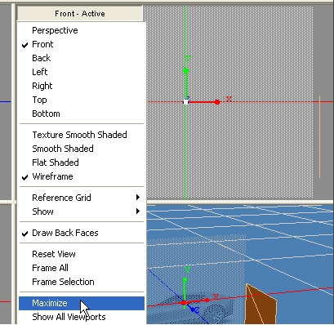
Task: Expand the Show submenu arrow
Action: (138, 211)
